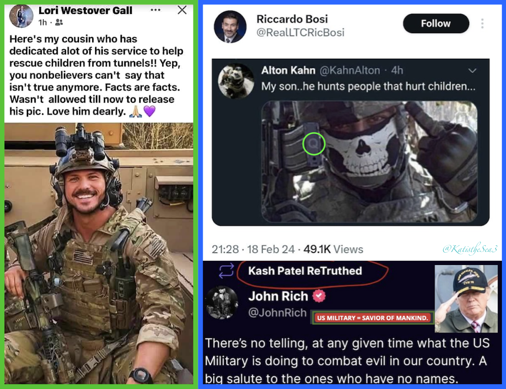Open the three-dots menu on Lori's post
Image resolution: width=506 pixels, height=389 pixels.
click(x=155, y=10)
